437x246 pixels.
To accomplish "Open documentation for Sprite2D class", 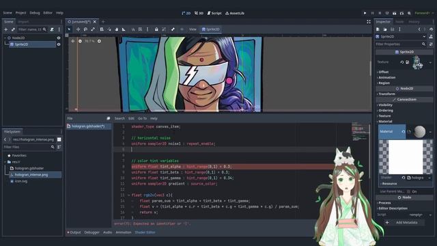I will [431, 36].
